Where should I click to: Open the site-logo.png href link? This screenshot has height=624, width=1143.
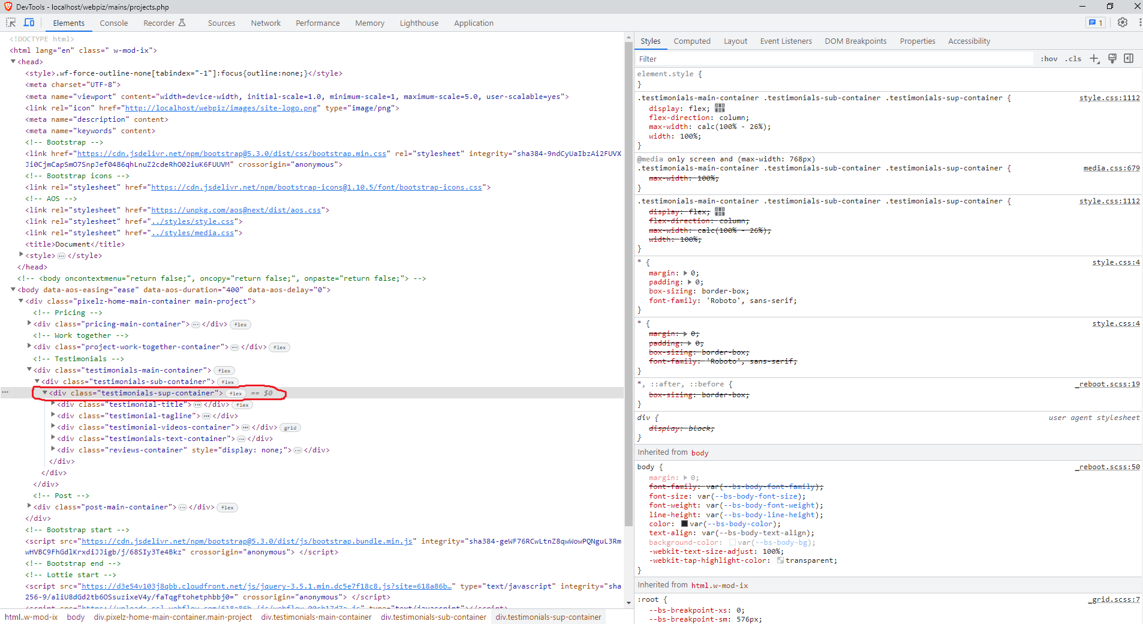[221, 108]
